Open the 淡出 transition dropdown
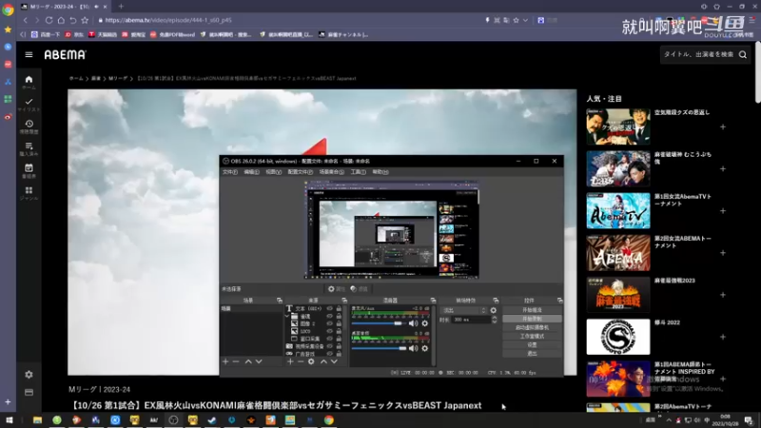The width and height of the screenshot is (761, 428). click(x=463, y=310)
